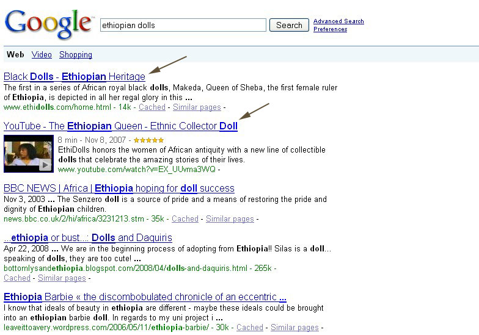The image size is (479, 335).
Task: Open Advanced Search link
Action: tap(338, 21)
